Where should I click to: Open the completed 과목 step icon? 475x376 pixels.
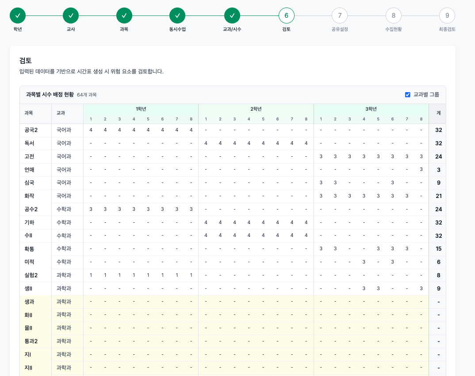124,16
